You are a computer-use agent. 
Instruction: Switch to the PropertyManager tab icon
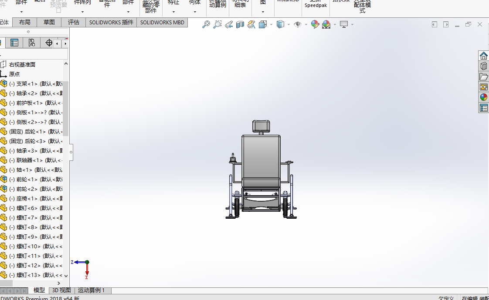pos(14,43)
